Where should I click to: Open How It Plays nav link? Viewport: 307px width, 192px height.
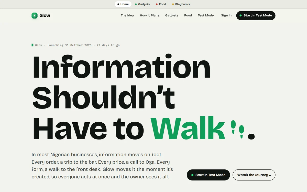point(149,15)
